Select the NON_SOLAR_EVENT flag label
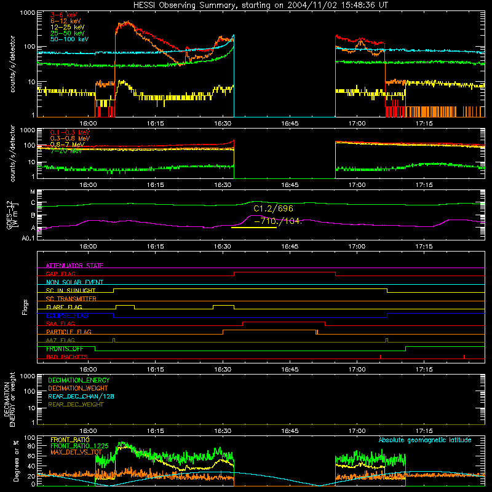 (x=74, y=282)
